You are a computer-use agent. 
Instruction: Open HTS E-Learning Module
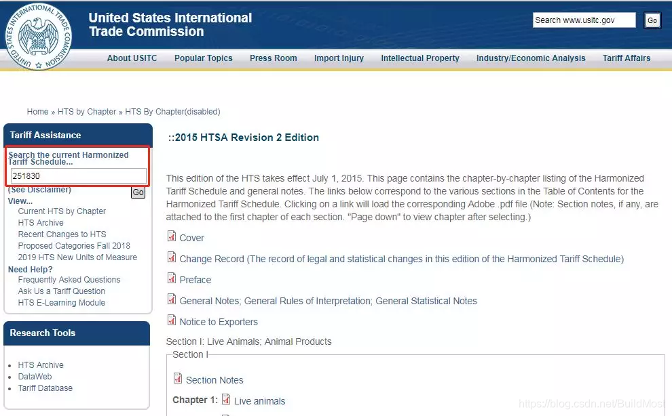(x=62, y=303)
